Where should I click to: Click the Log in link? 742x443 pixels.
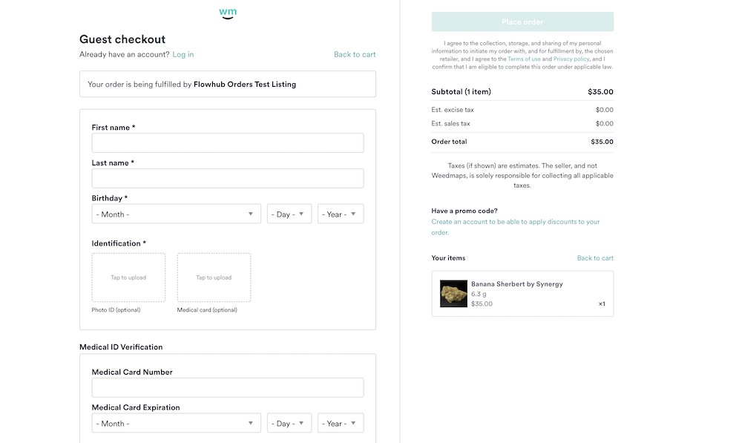pos(183,54)
